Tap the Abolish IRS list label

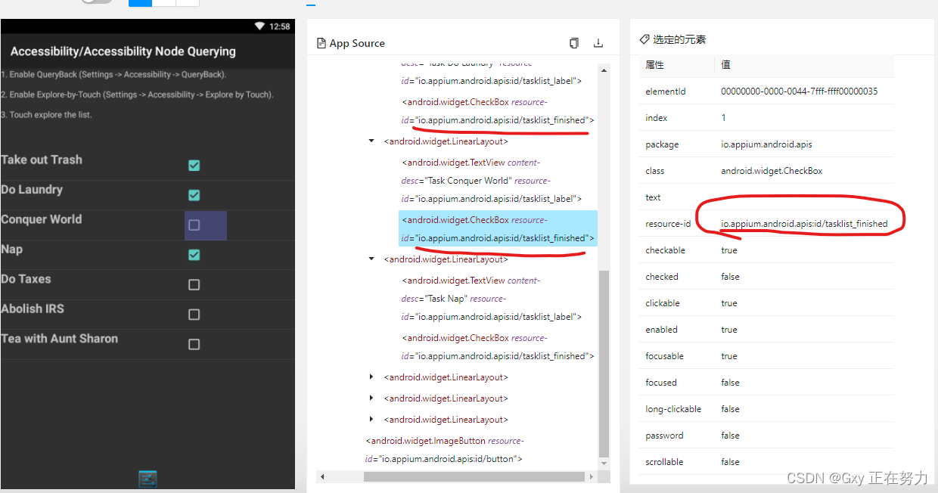point(33,309)
